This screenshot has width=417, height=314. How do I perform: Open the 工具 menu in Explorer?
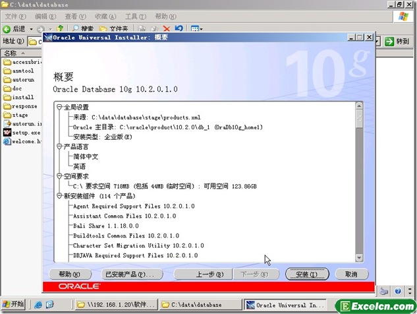click(x=136, y=16)
